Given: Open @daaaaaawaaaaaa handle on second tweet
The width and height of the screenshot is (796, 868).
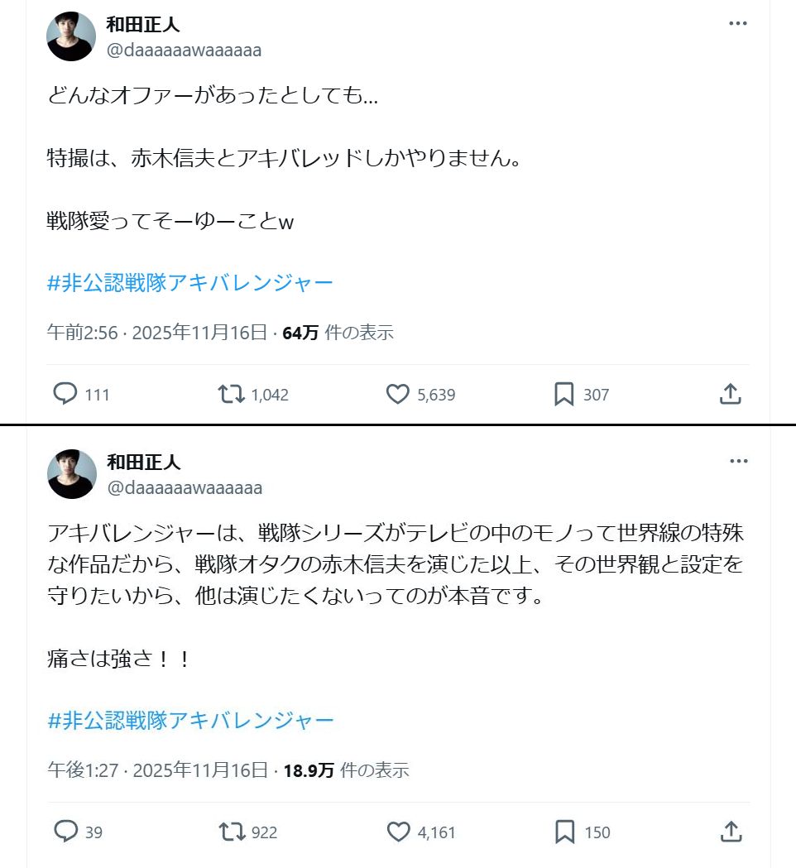Looking at the screenshot, I should point(185,487).
